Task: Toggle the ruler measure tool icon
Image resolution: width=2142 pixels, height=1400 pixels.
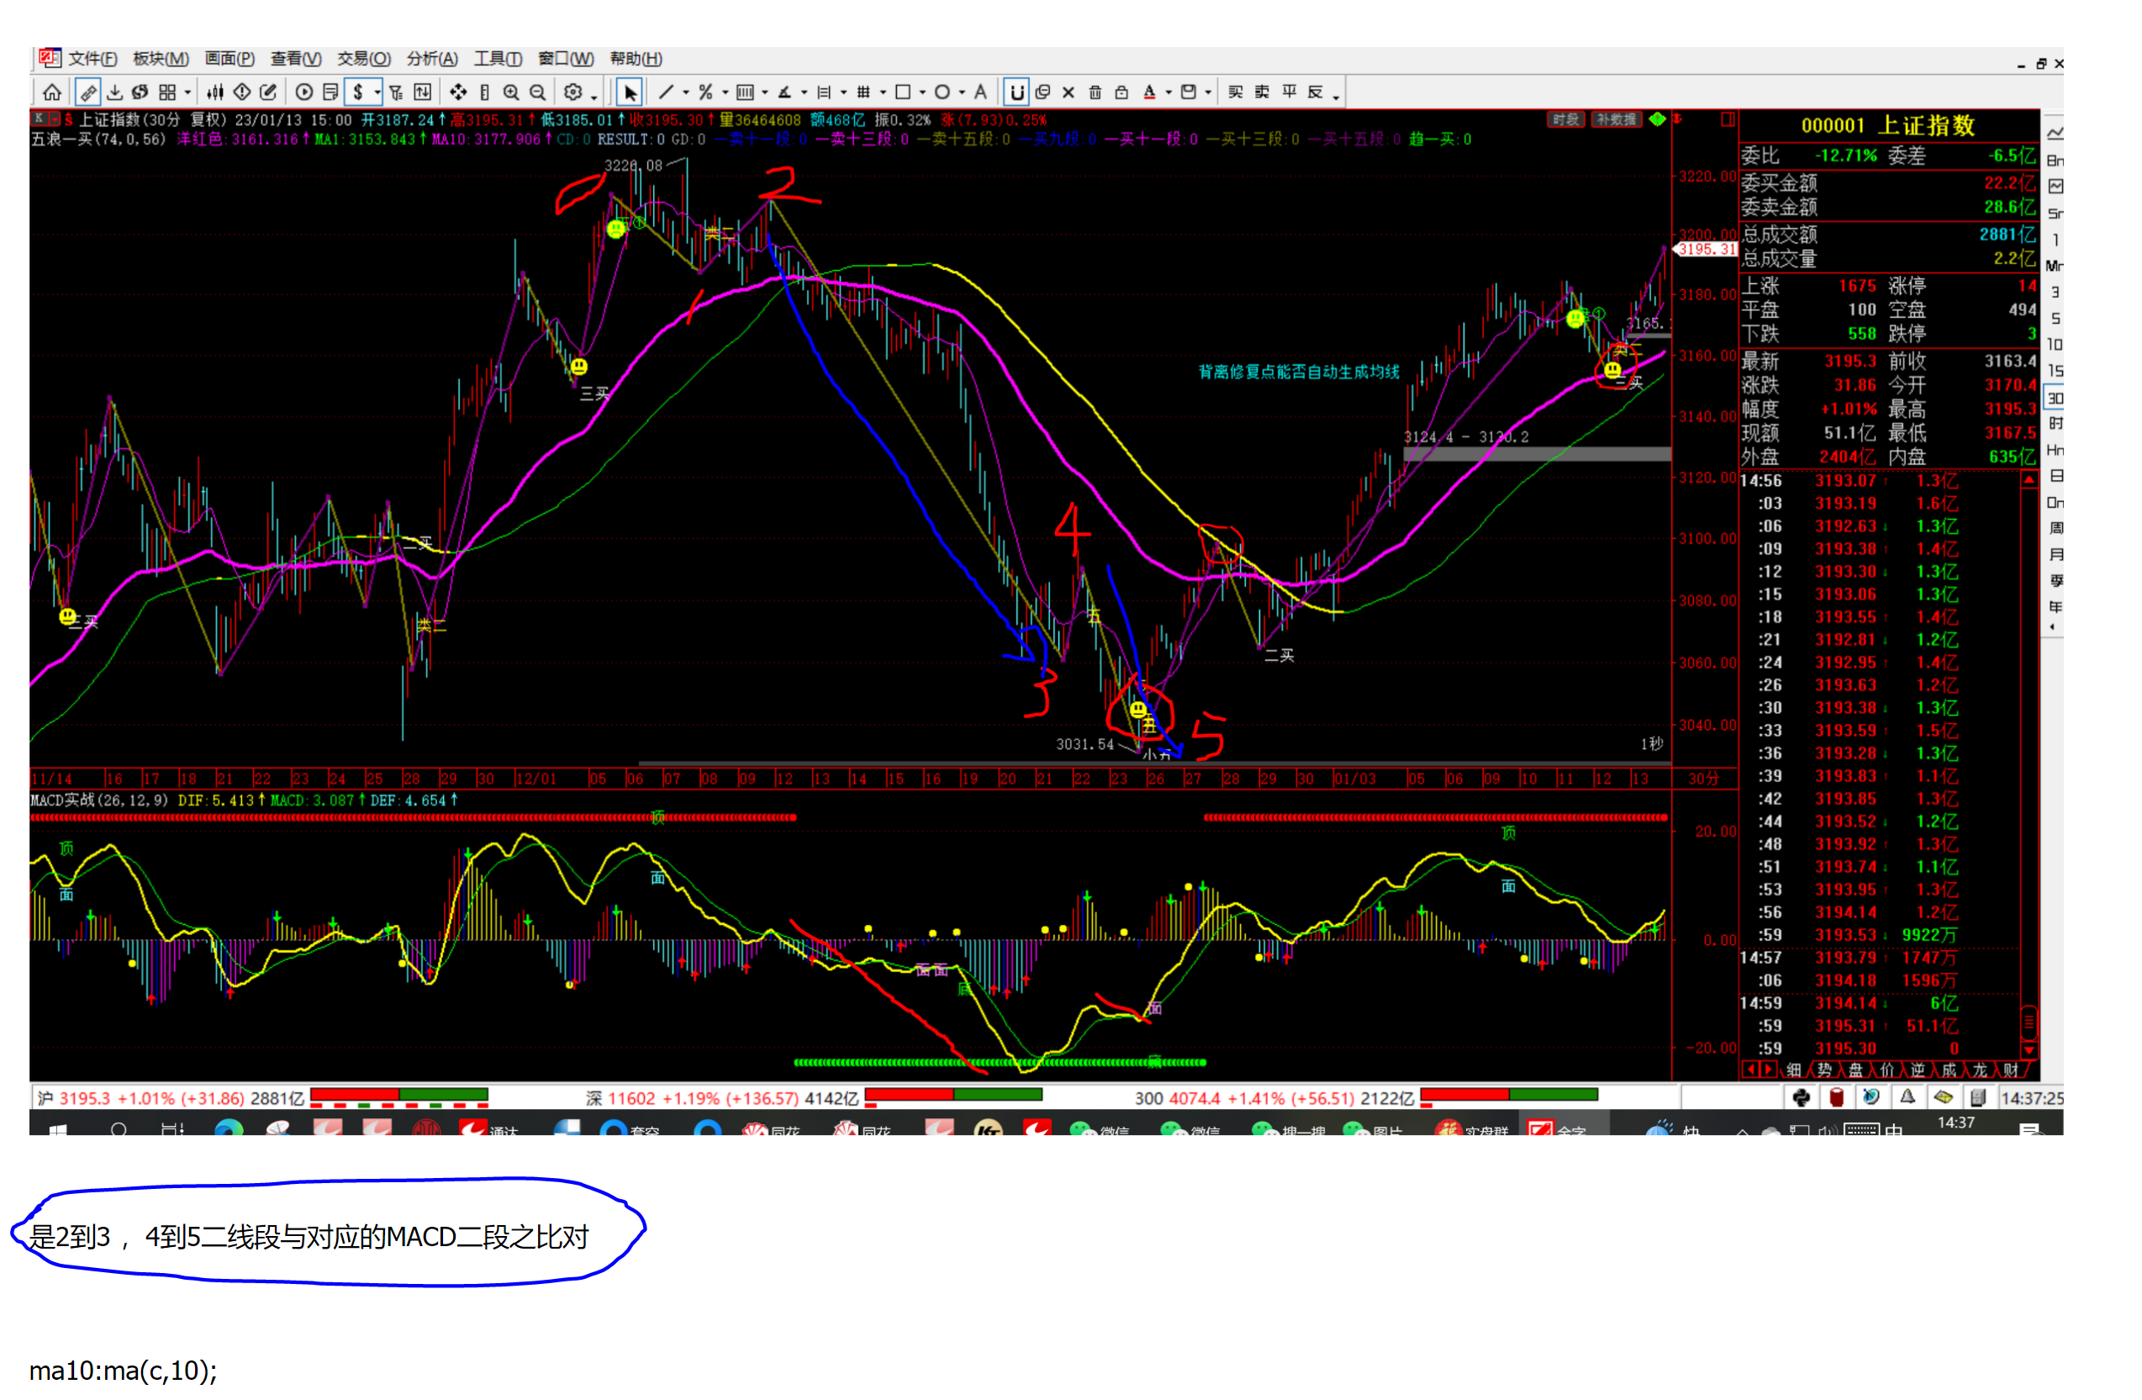Action: pos(88,92)
